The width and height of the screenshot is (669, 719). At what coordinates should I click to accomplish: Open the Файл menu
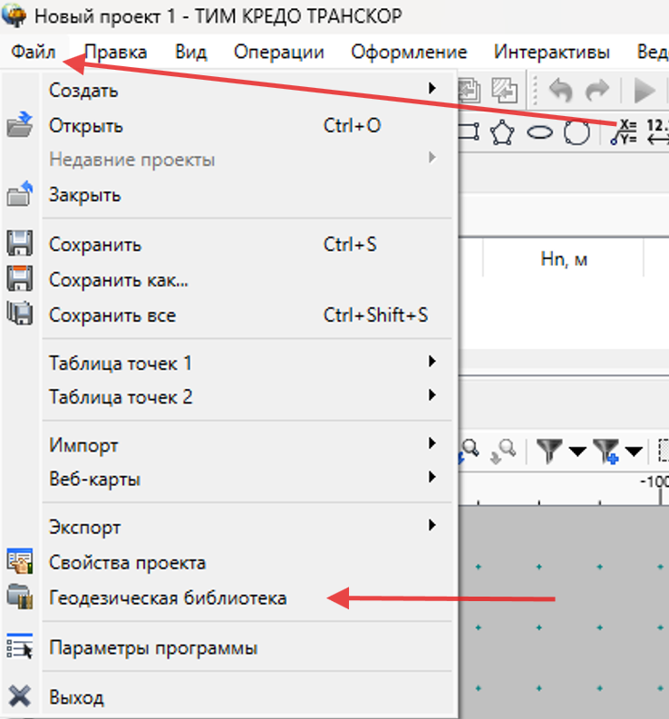click(33, 52)
